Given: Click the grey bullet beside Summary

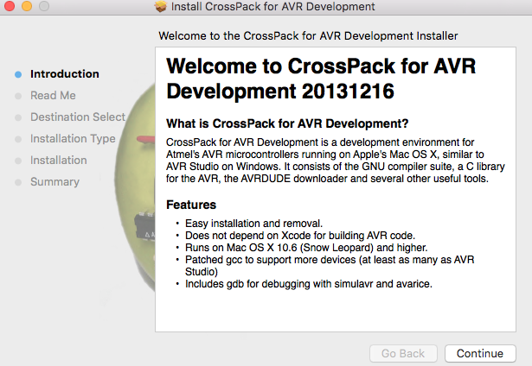Looking at the screenshot, I should coord(18,182).
